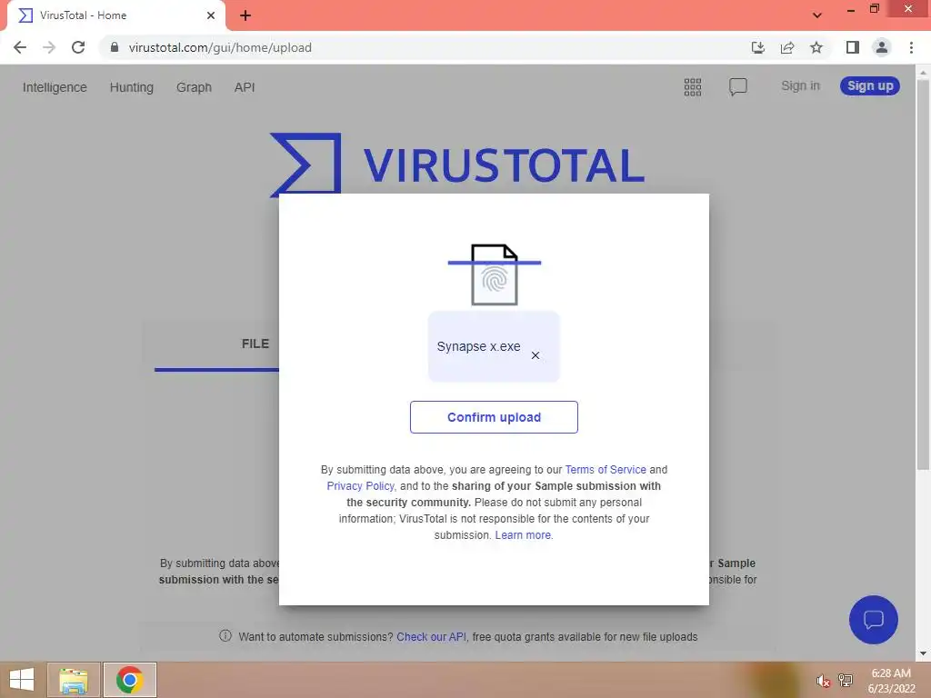The image size is (931, 698).
Task: Reload the page
Action: coord(78,47)
